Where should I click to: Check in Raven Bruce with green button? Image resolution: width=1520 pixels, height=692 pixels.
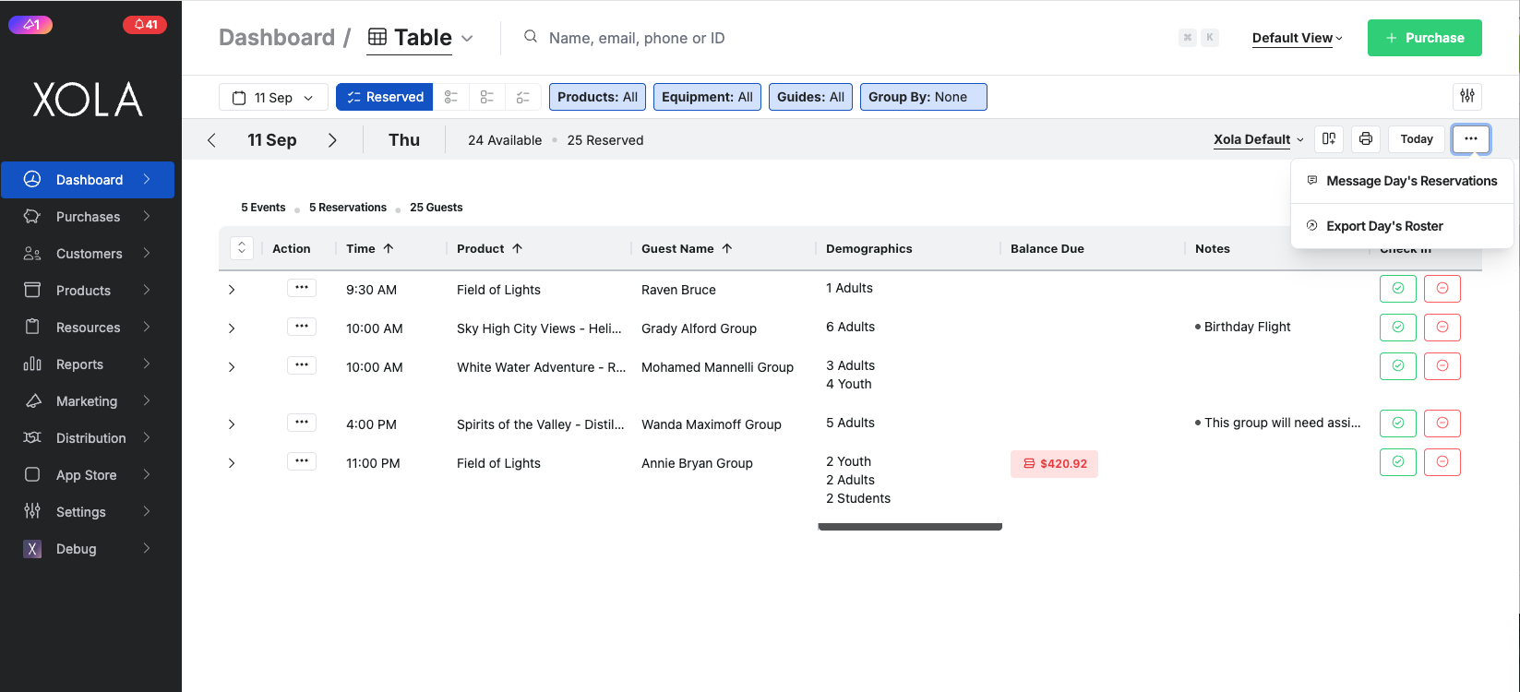(1398, 289)
